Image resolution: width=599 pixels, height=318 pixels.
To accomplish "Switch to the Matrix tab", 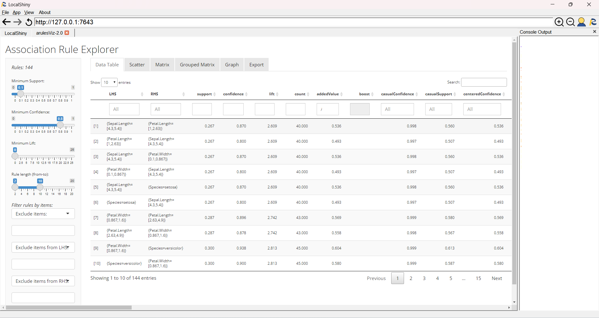I will click(x=162, y=64).
